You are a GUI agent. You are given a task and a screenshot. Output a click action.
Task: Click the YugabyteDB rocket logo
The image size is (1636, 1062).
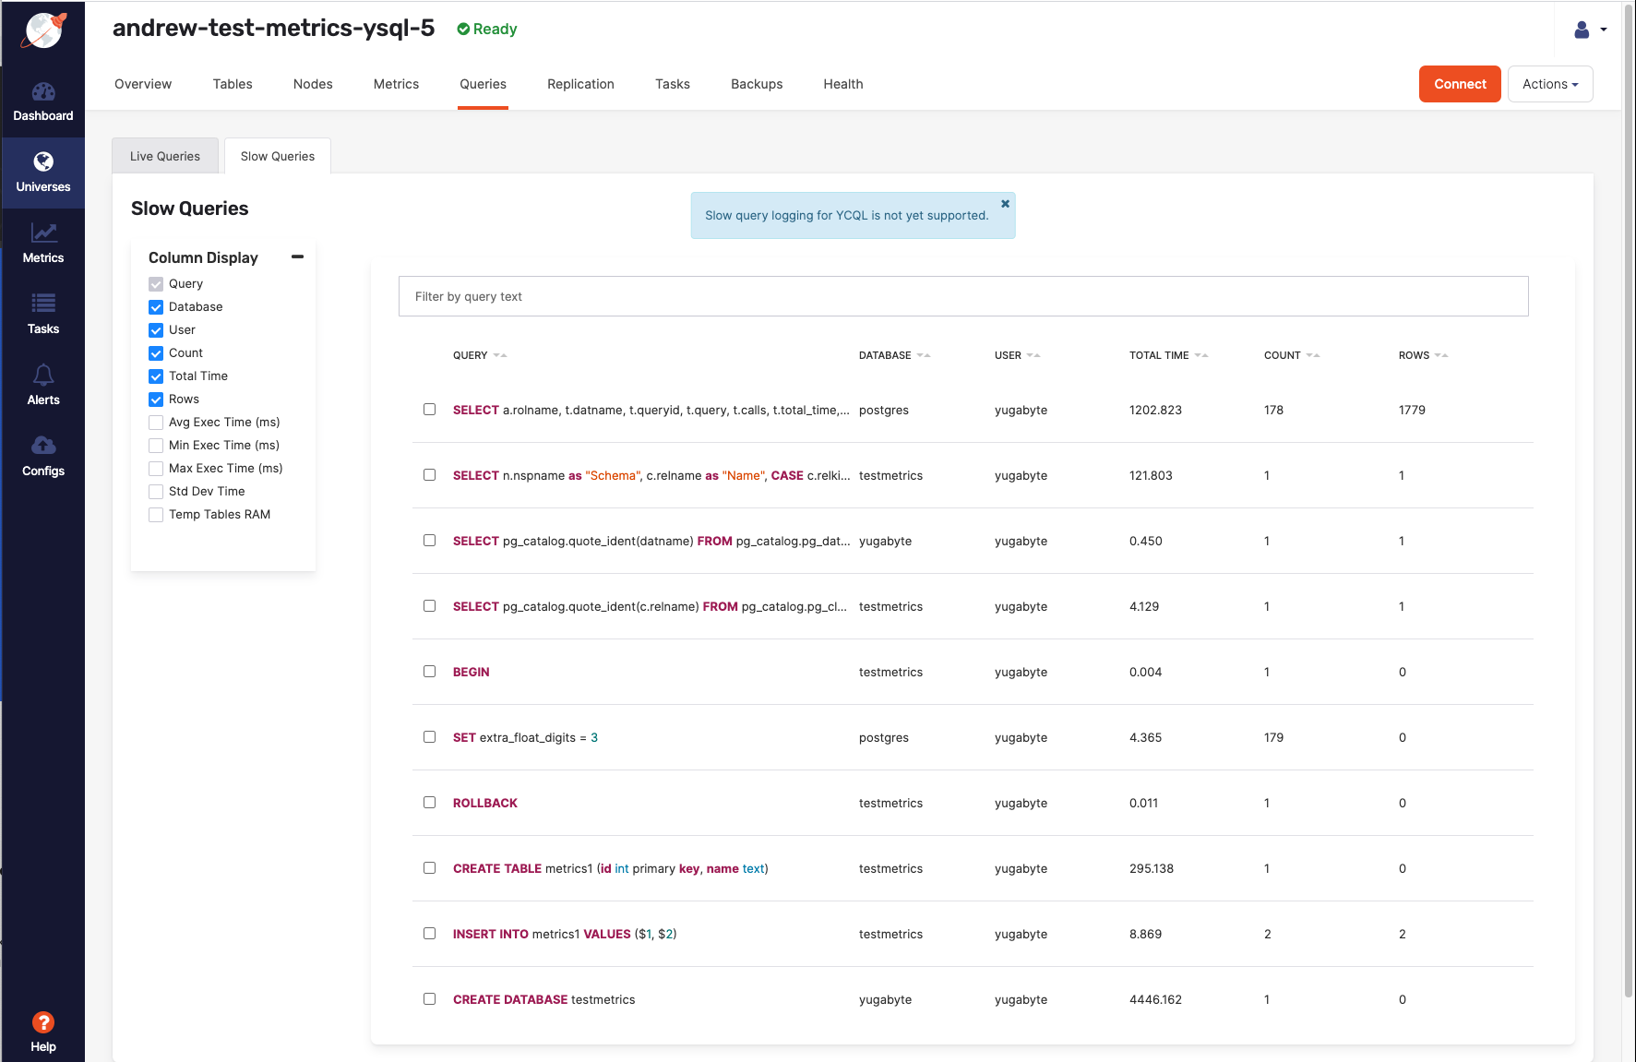coord(42,30)
